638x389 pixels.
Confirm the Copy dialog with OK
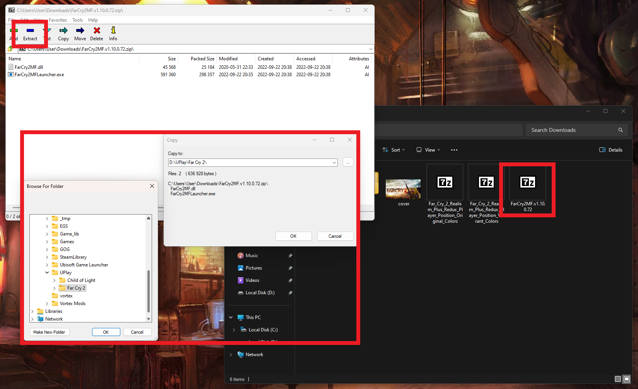pos(293,236)
